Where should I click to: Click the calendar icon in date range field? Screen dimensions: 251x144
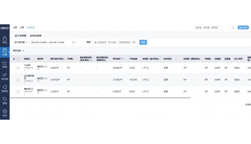[x=73, y=42]
